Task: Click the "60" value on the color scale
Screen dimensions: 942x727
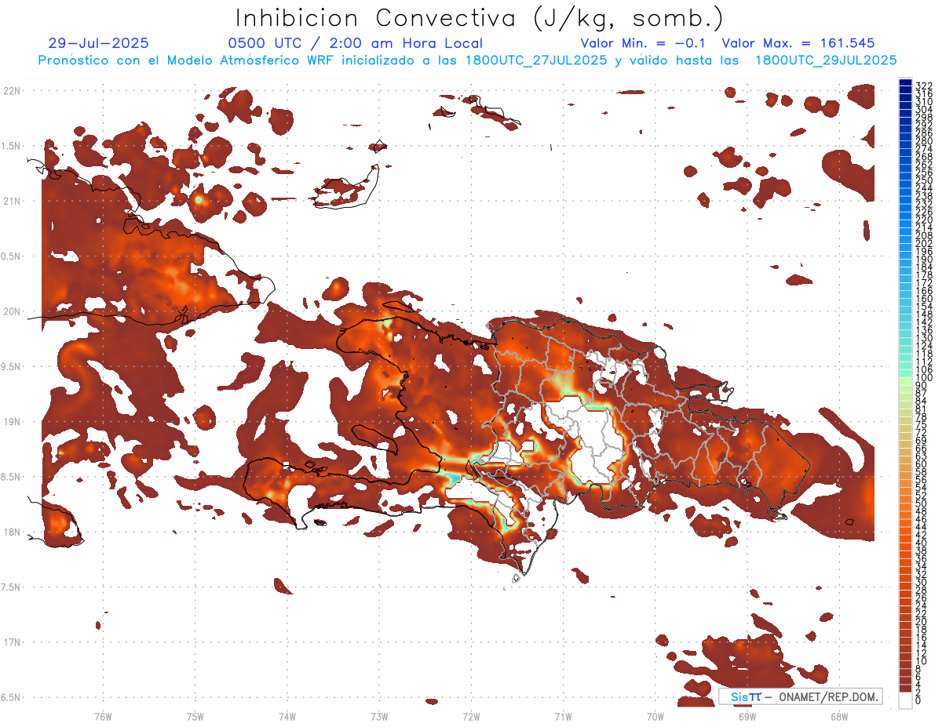Action: 921,464
